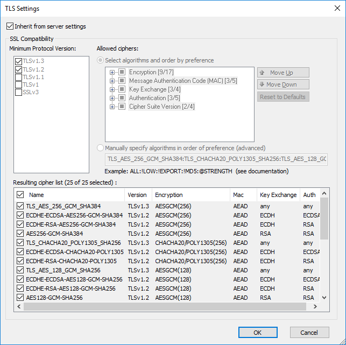Click Reset to Defaults button
This screenshot has width=346, height=345.
(283, 97)
